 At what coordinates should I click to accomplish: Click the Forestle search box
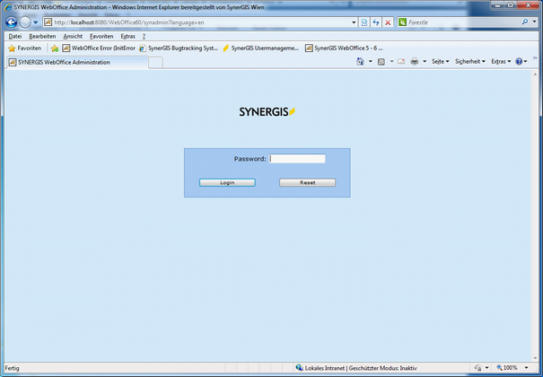tap(463, 22)
